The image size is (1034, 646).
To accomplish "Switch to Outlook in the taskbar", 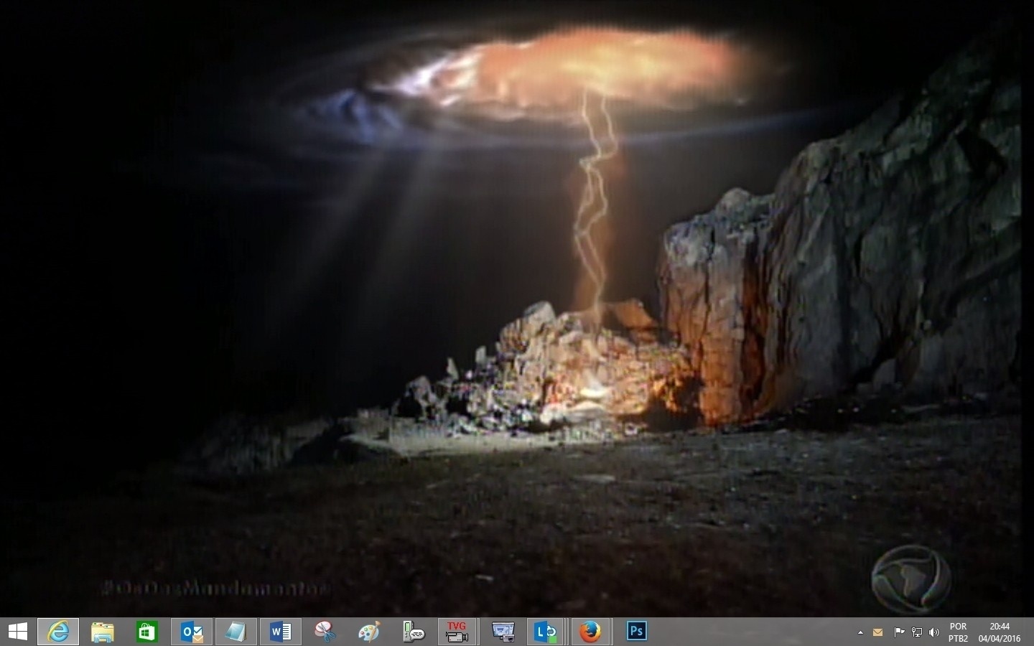I will [x=192, y=632].
